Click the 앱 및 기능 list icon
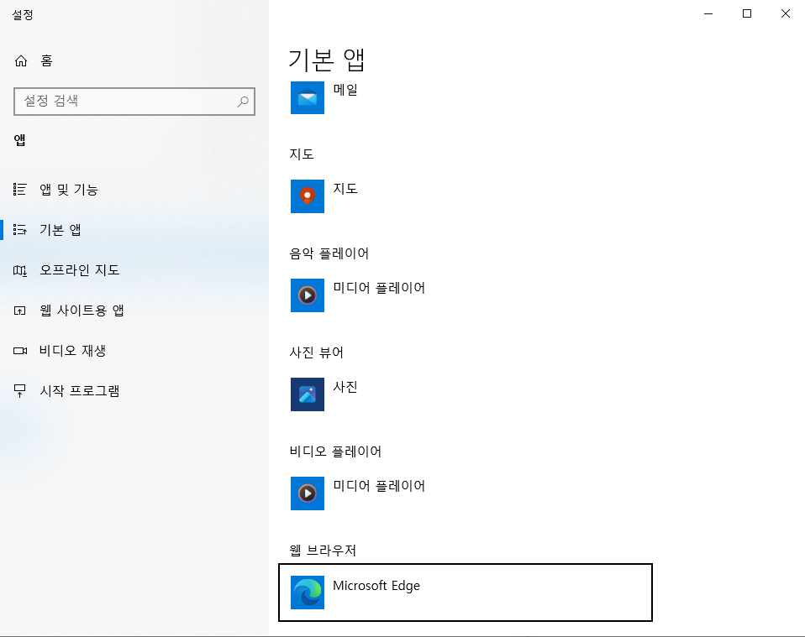Screen dimensions: 805x637 click(20, 190)
